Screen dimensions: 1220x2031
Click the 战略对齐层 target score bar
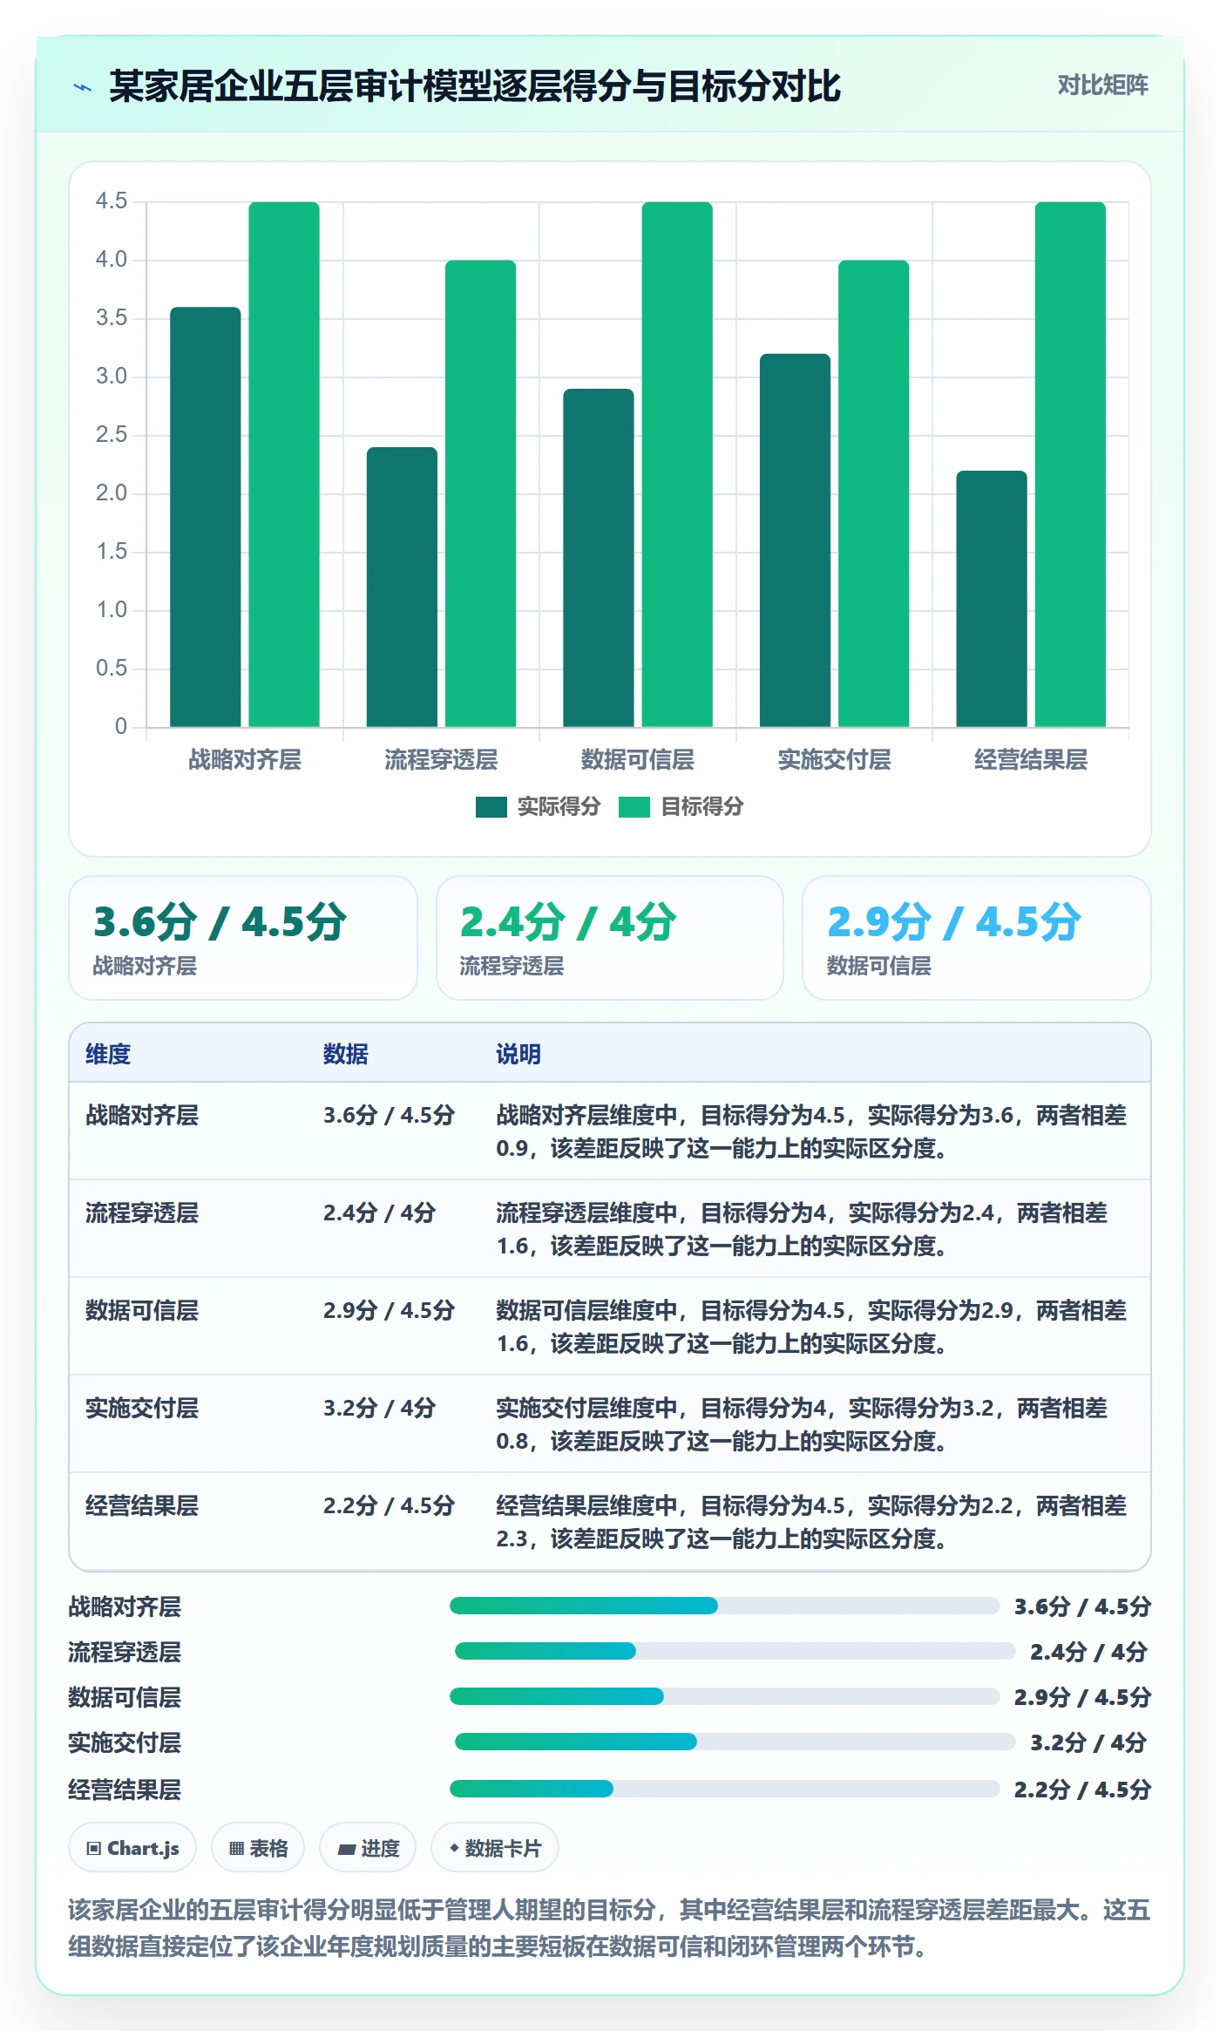pyautogui.click(x=284, y=465)
